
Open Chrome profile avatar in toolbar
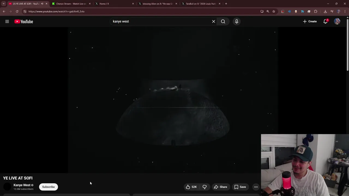click(x=339, y=11)
